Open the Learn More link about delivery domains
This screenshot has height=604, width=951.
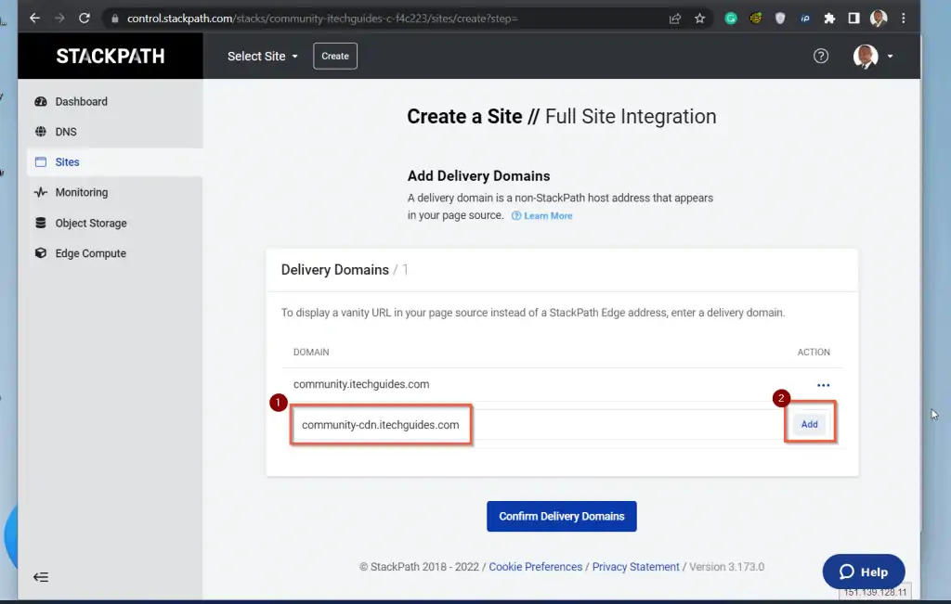[542, 215]
